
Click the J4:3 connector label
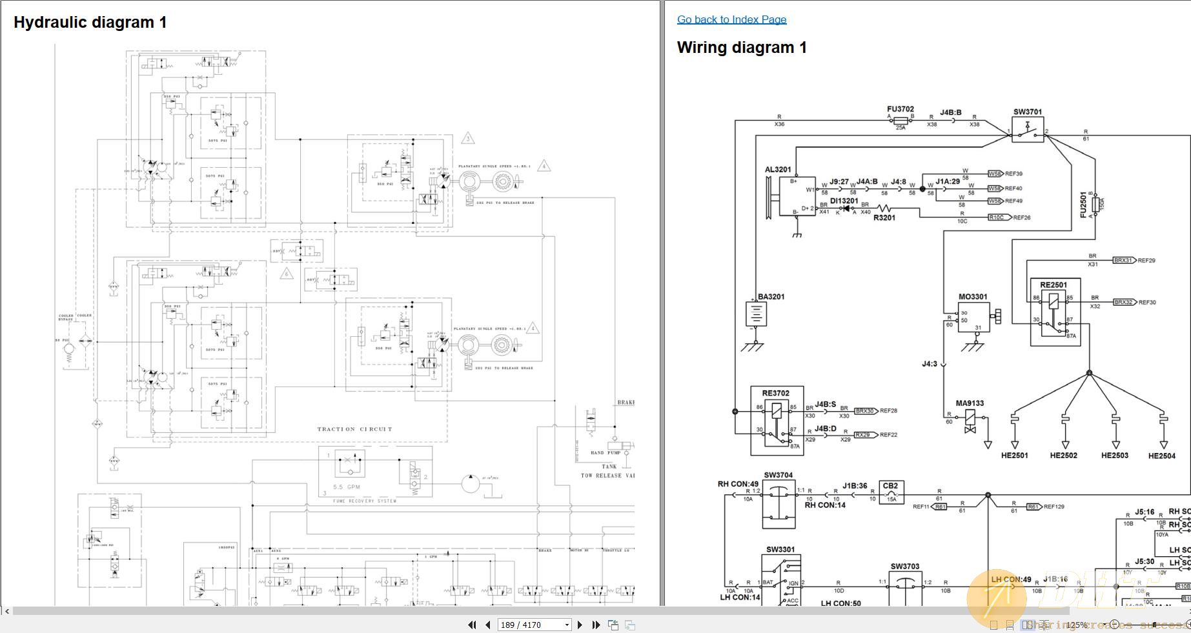coord(929,364)
